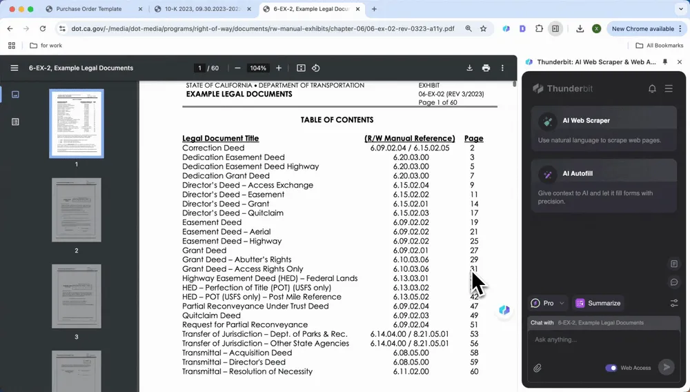Screen dimensions: 690x392
Task: Click 'Easement Deed – Aerial' entry
Action: (226, 231)
